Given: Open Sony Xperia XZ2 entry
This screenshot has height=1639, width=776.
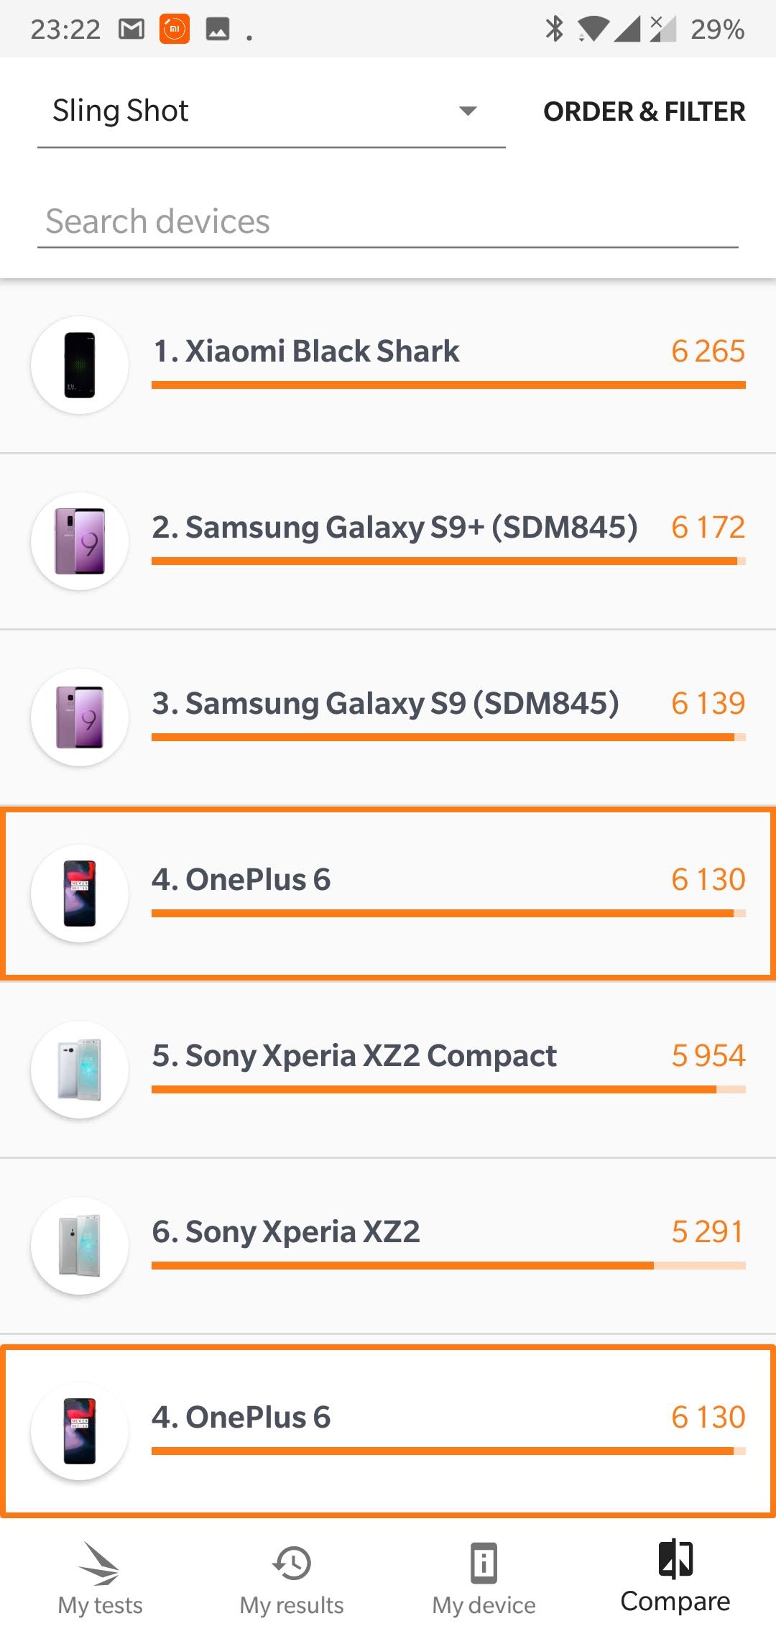Looking at the screenshot, I should (286, 1232).
